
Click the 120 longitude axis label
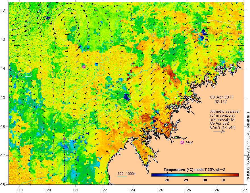tap(48, 190)
